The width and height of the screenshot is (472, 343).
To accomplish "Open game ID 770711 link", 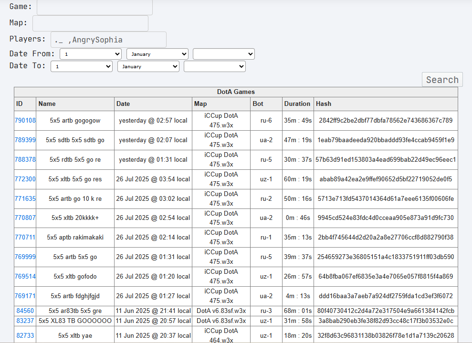I will coord(25,237).
